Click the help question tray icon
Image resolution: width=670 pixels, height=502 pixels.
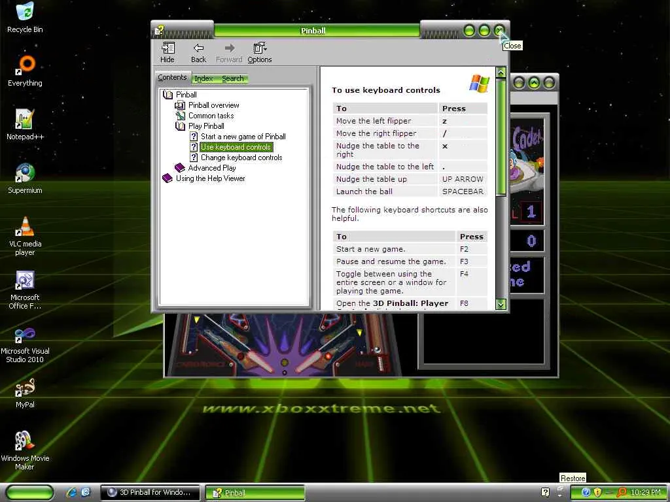pos(545,492)
